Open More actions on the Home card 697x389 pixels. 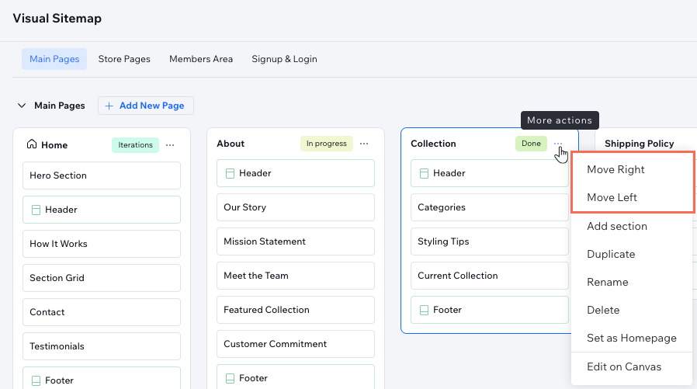170,145
